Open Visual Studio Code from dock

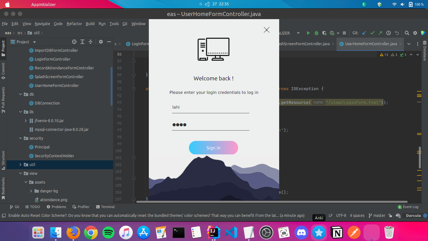click(231, 233)
